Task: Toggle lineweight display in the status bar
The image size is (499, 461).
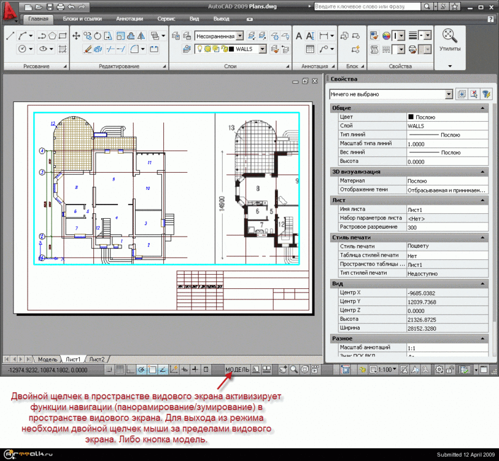Action: 195,369
